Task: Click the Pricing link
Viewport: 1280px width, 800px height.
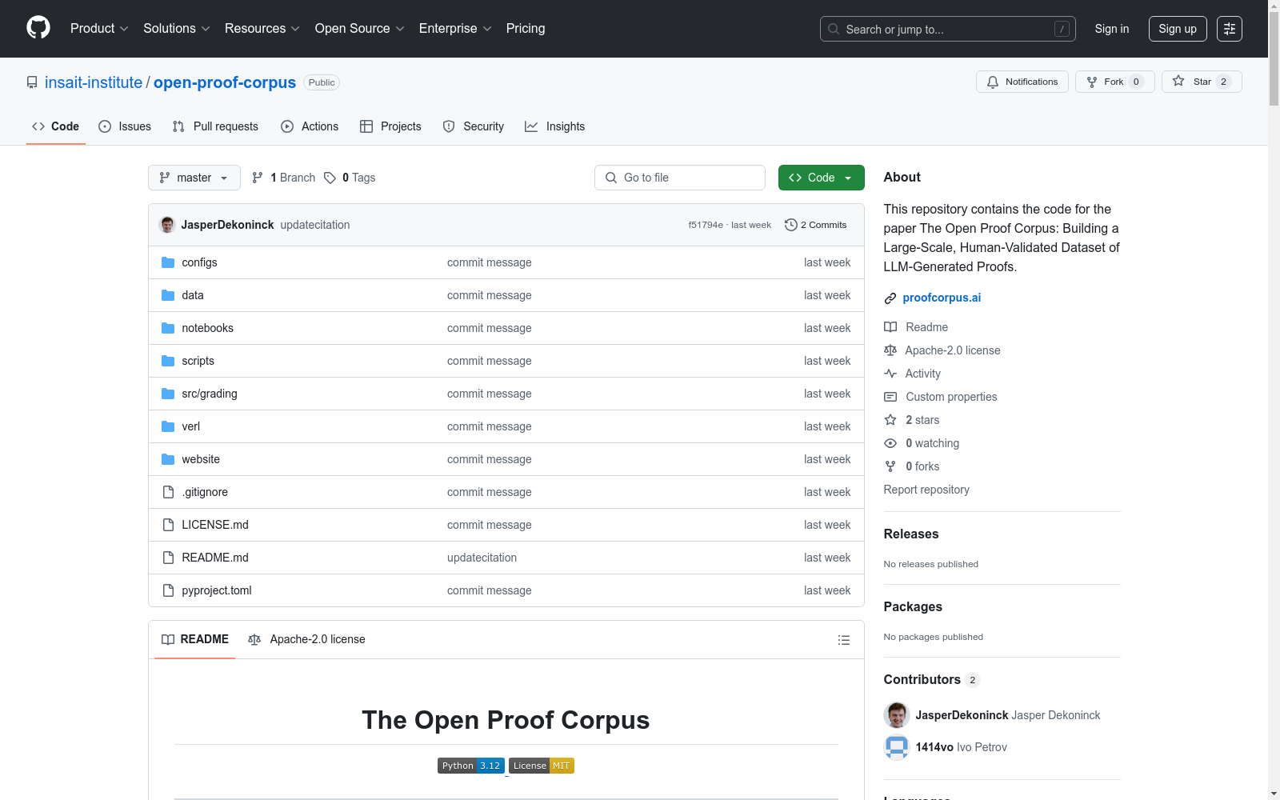Action: pyautogui.click(x=526, y=29)
